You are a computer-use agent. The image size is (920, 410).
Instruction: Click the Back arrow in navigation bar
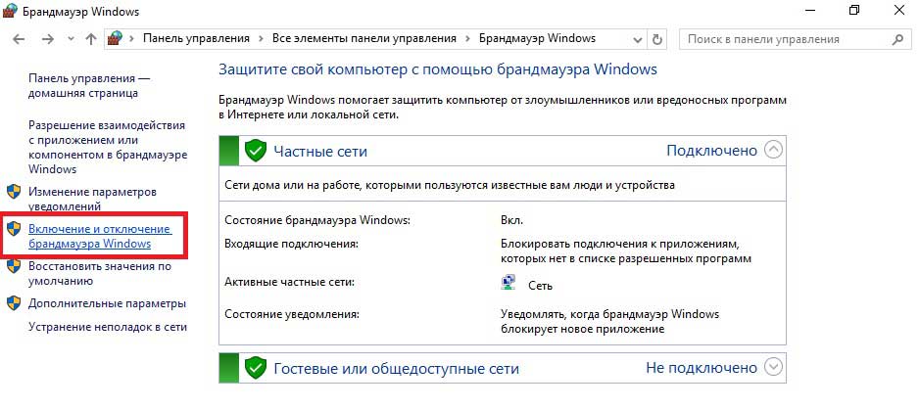point(19,39)
